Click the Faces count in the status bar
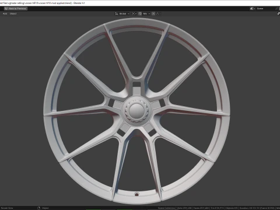Viewport: 280px width, 210px height. (201, 208)
